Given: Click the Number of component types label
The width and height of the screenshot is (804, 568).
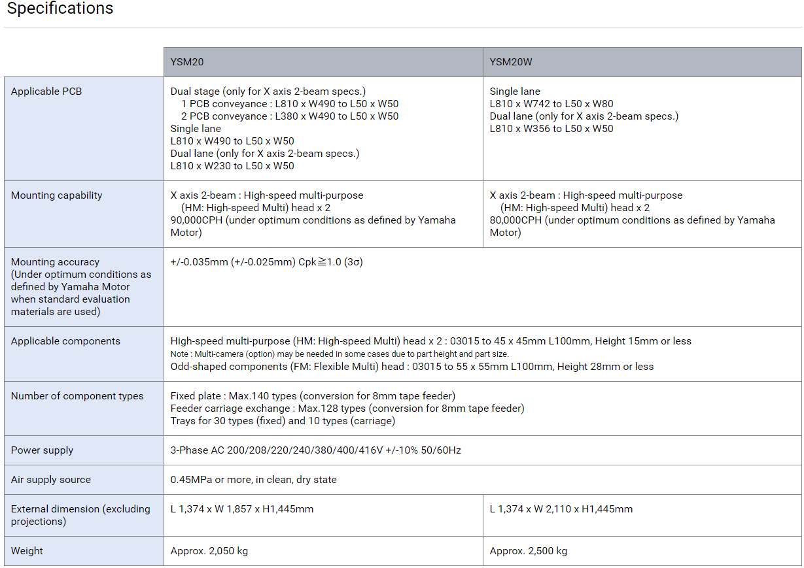Looking at the screenshot, I should point(77,396).
